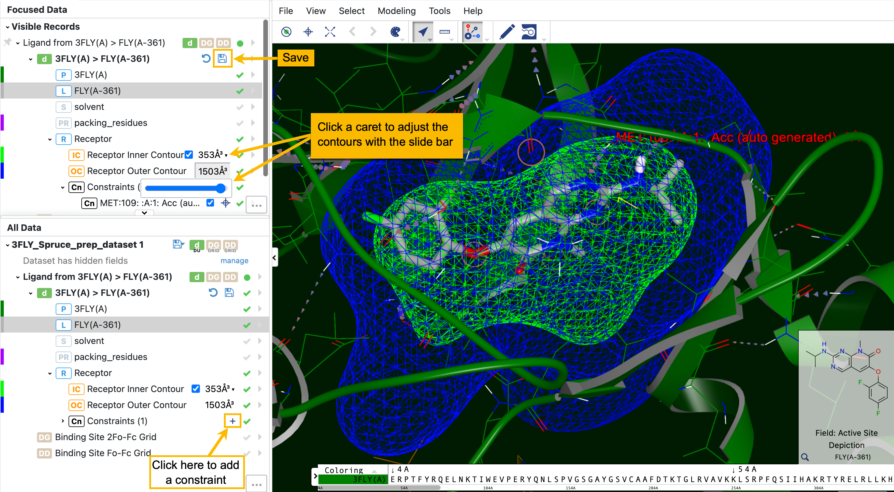This screenshot has height=492, width=894.
Task: Click the plus icon to add a constraint
Action: coord(232,421)
